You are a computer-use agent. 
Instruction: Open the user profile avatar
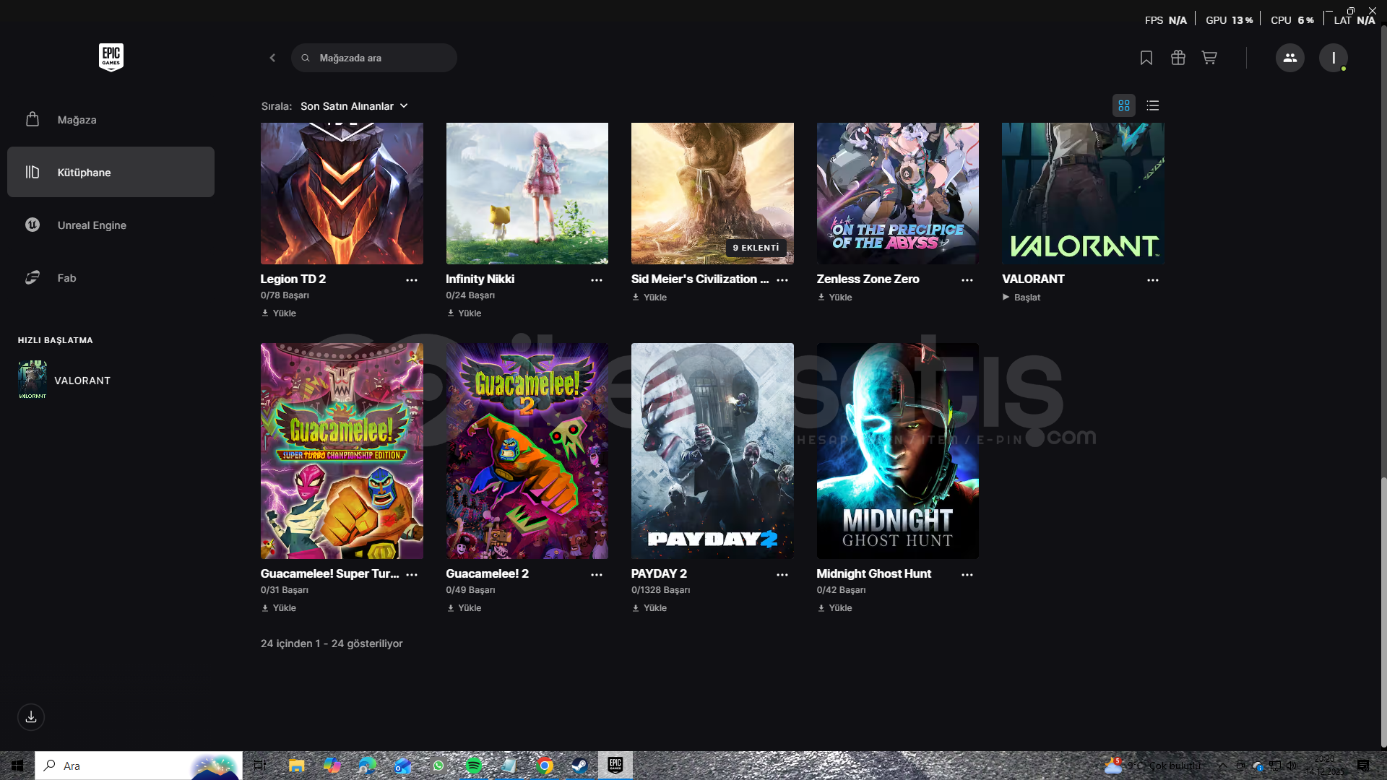tap(1333, 58)
